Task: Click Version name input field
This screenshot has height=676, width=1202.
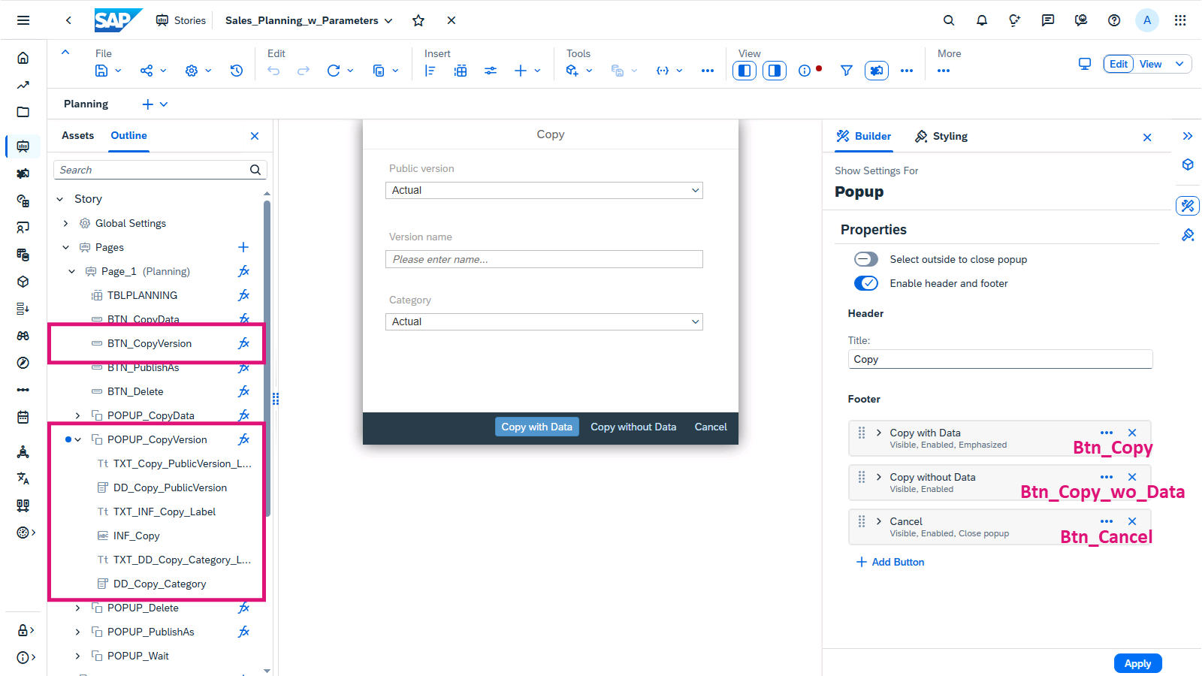Action: pos(544,259)
